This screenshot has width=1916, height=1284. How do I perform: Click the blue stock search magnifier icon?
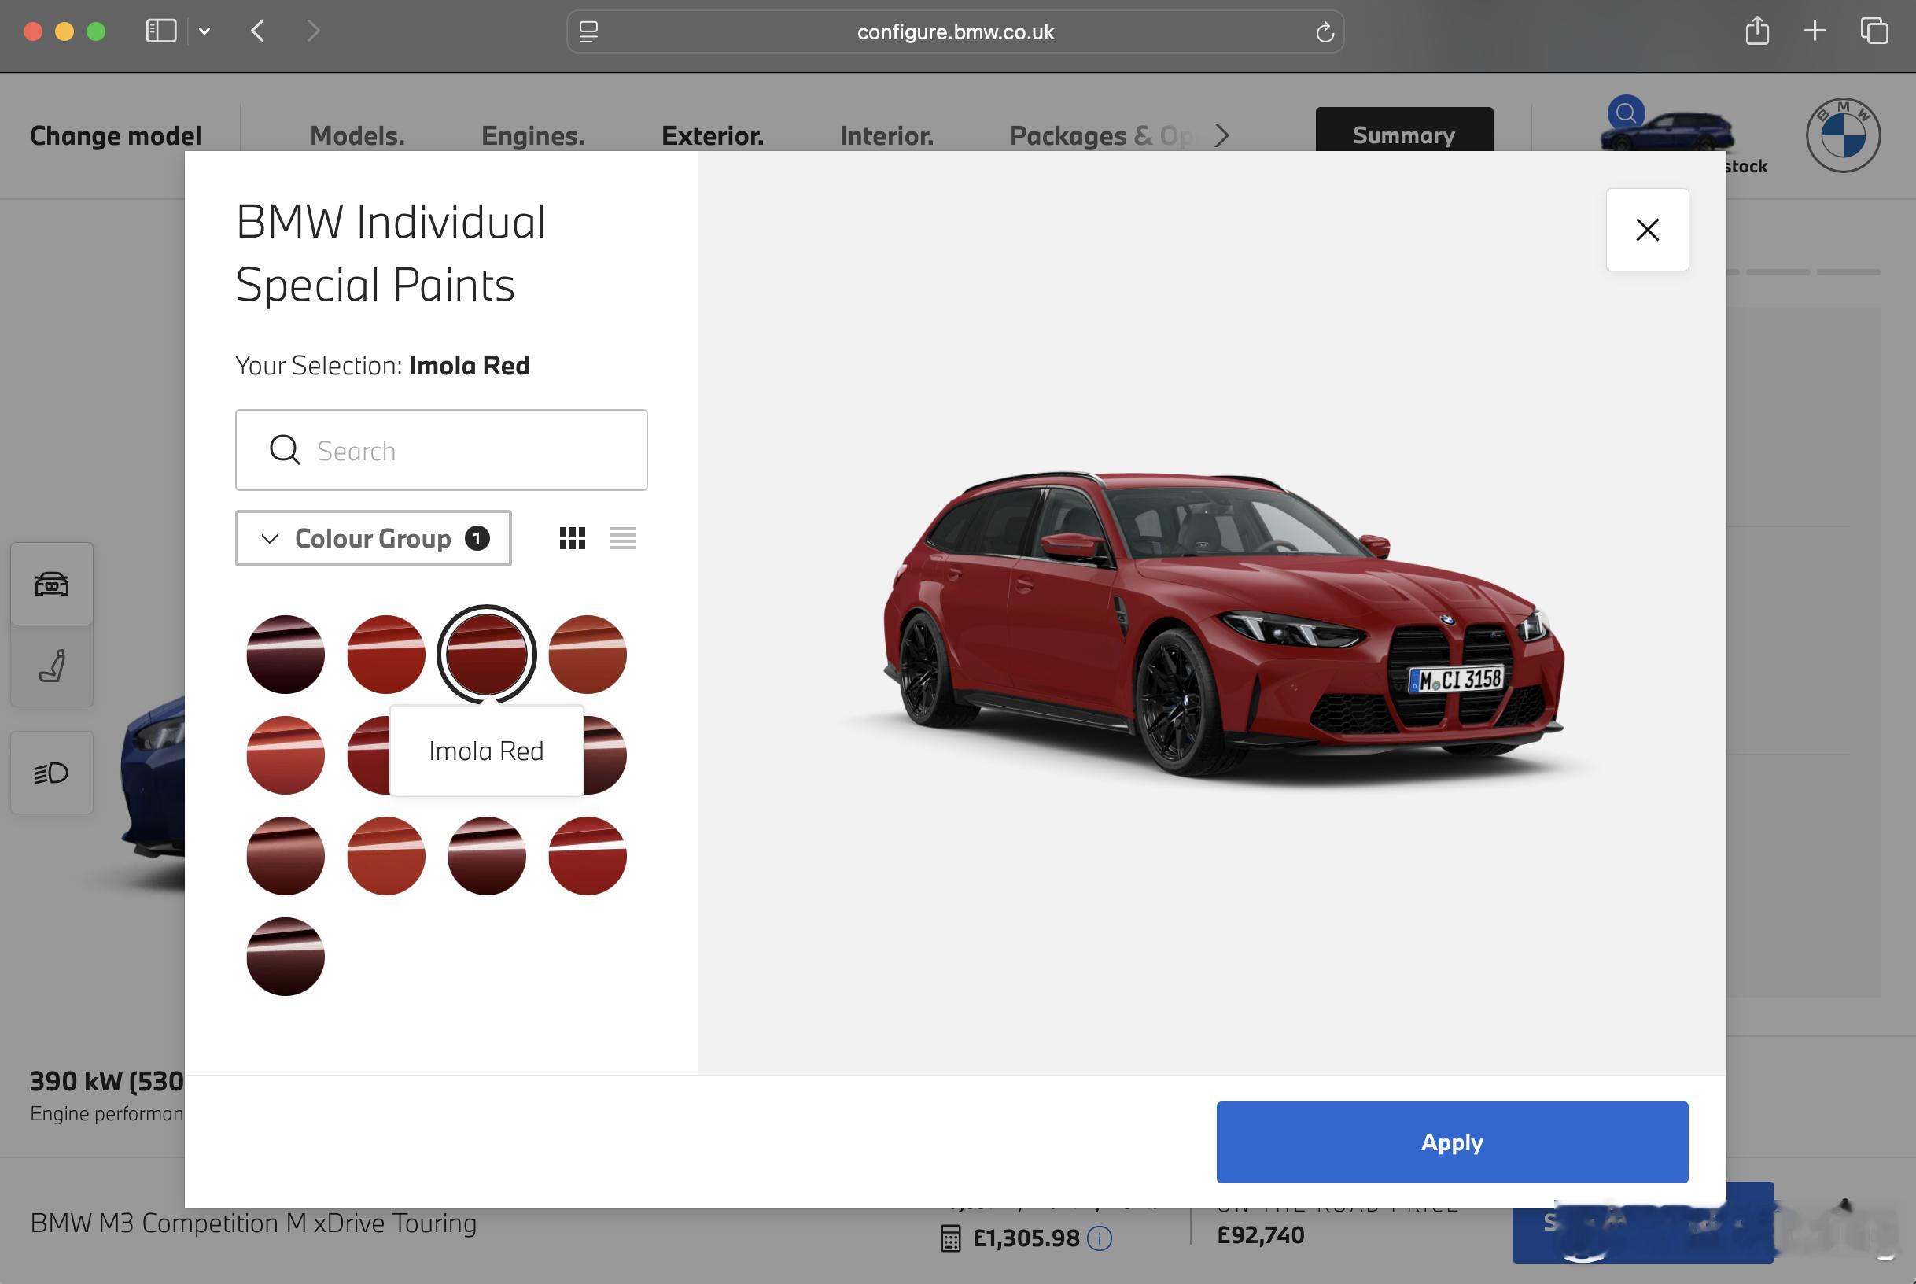[x=1626, y=113]
